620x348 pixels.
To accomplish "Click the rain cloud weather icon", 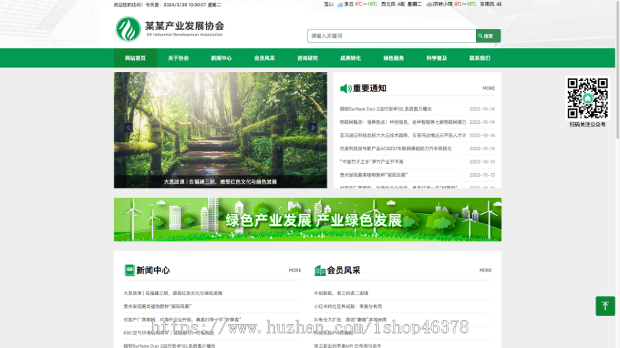I will 429,4.
